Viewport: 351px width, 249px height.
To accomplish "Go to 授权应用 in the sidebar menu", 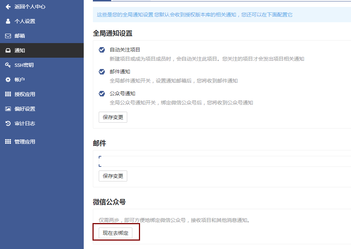I will [24, 94].
